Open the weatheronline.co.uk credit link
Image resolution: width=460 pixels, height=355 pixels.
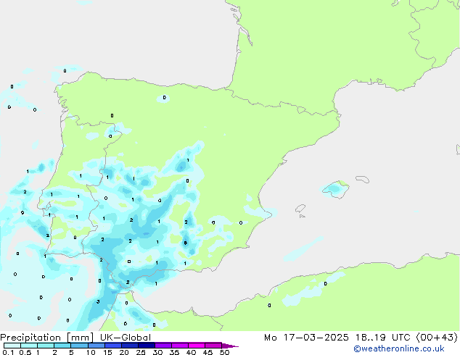coord(399,348)
